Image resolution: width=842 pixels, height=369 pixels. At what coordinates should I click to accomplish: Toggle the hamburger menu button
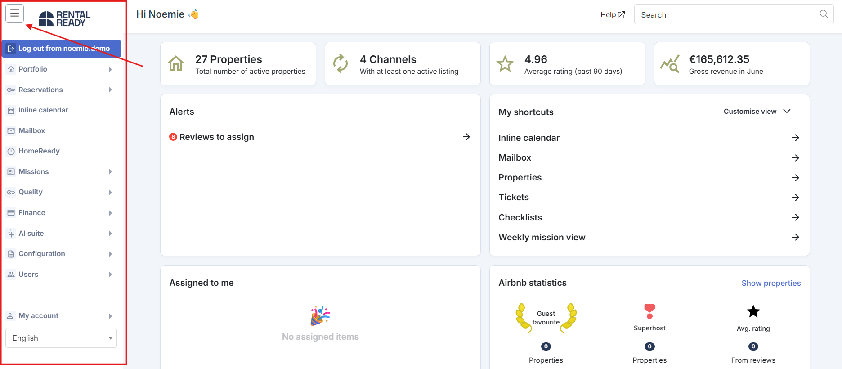click(x=14, y=13)
